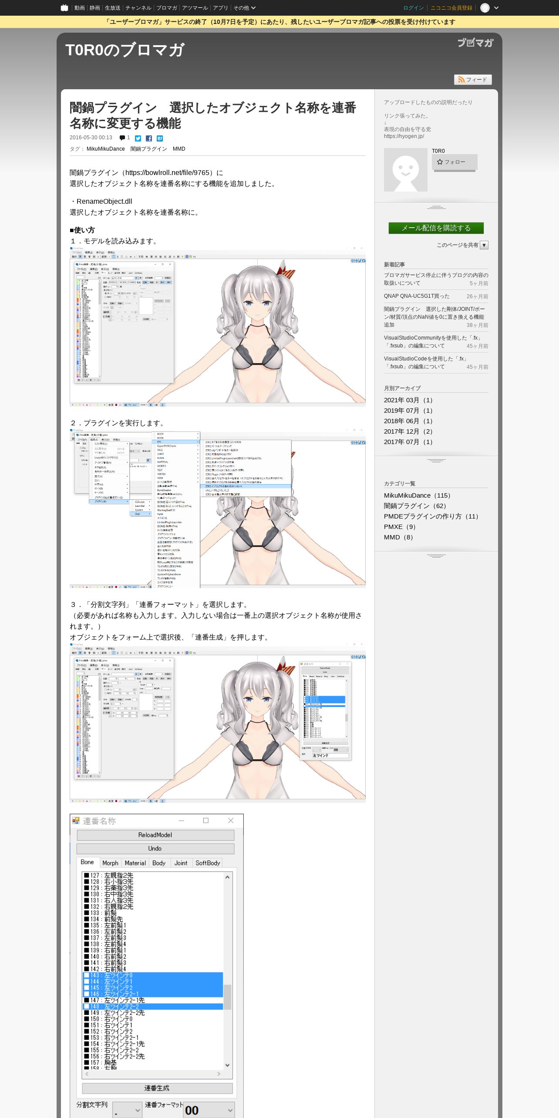Open the T0R0のブロマガ blog title
The height and width of the screenshot is (1118, 559).
point(125,50)
